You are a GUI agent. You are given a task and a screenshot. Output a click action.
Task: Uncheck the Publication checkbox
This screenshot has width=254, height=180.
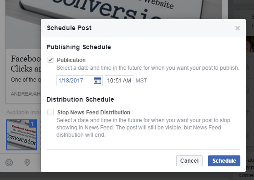[x=51, y=60]
